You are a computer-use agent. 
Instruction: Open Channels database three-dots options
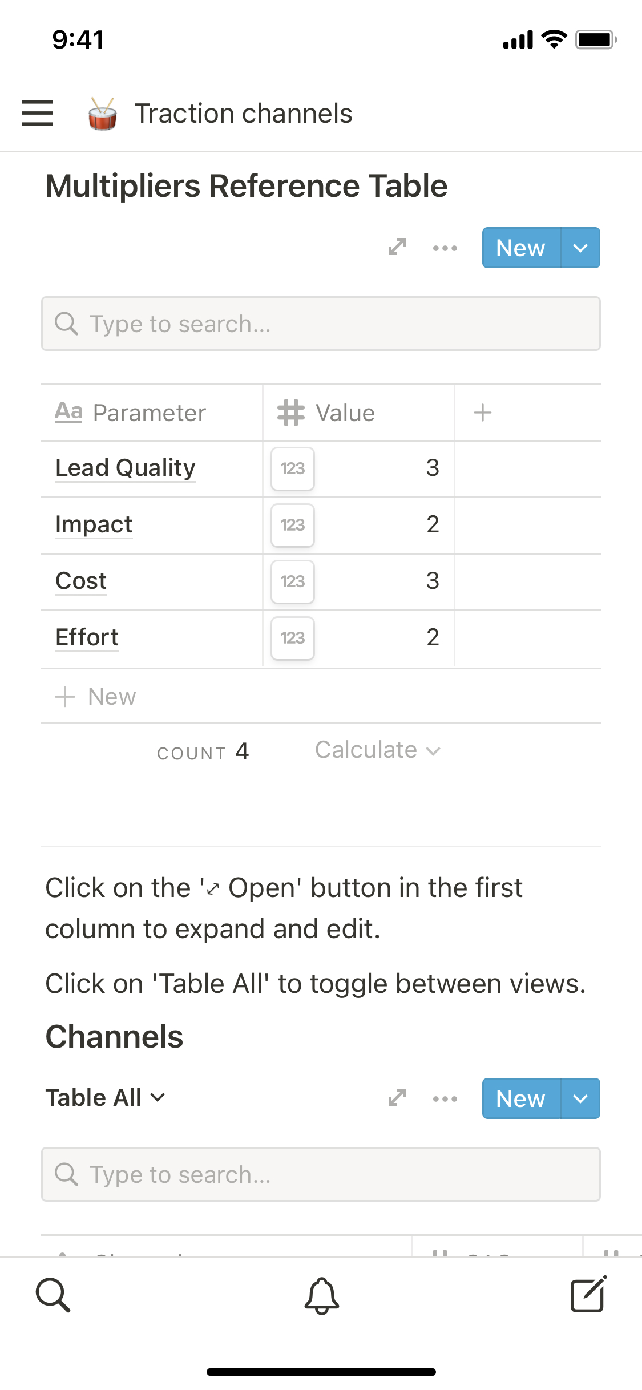click(x=445, y=1098)
